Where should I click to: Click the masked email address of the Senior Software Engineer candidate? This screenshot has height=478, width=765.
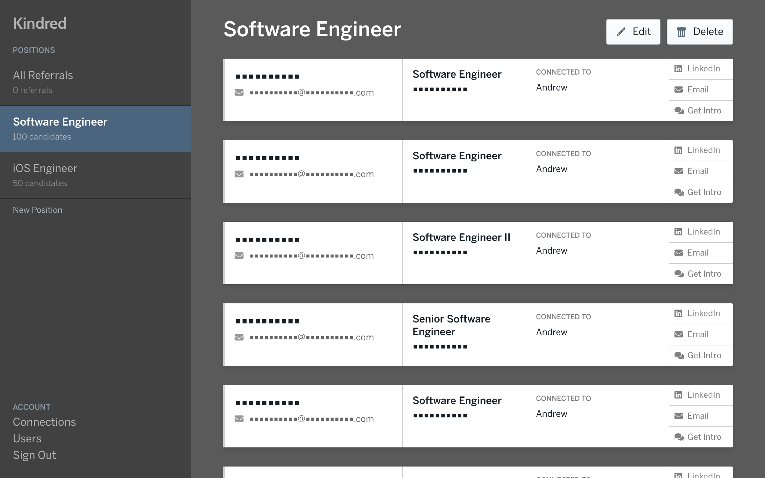tap(312, 337)
